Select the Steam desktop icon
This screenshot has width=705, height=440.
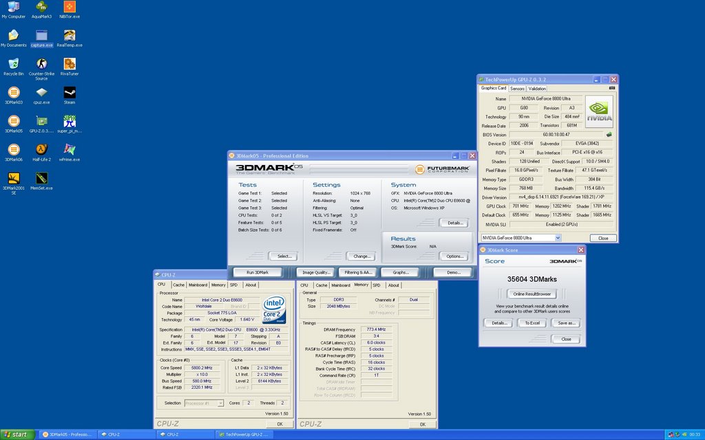[x=70, y=96]
